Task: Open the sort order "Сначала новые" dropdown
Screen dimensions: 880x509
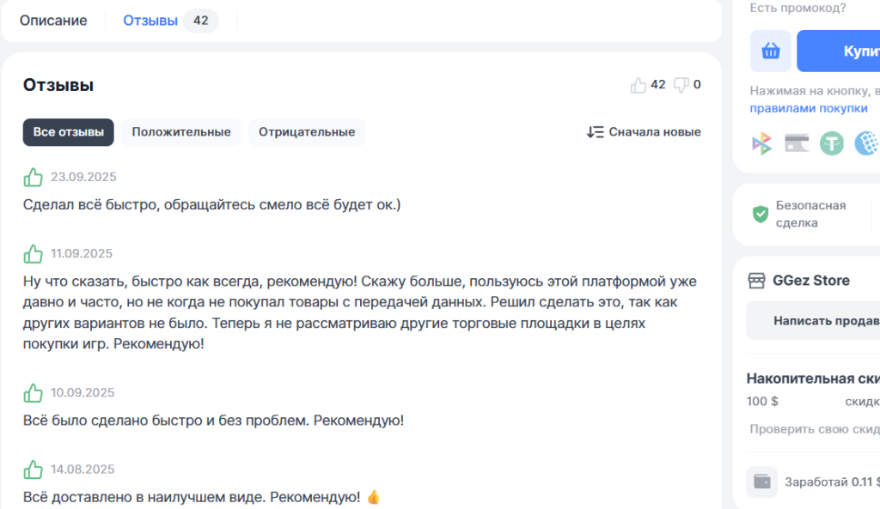Action: tap(644, 132)
